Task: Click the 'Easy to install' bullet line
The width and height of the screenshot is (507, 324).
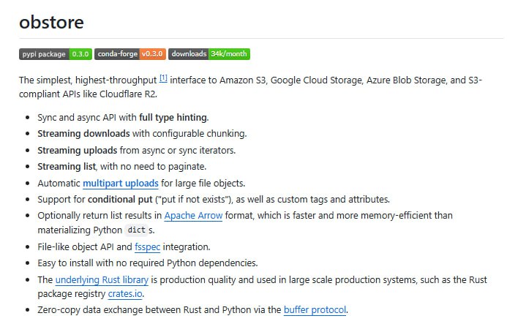Action: [146, 263]
